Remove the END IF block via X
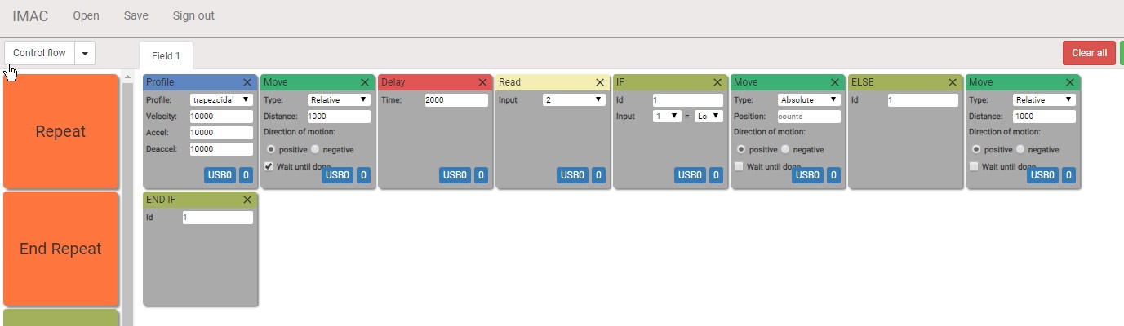This screenshot has width=1124, height=326. click(247, 200)
